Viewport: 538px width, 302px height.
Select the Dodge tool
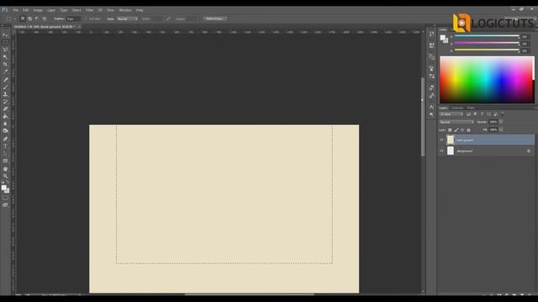click(5, 131)
